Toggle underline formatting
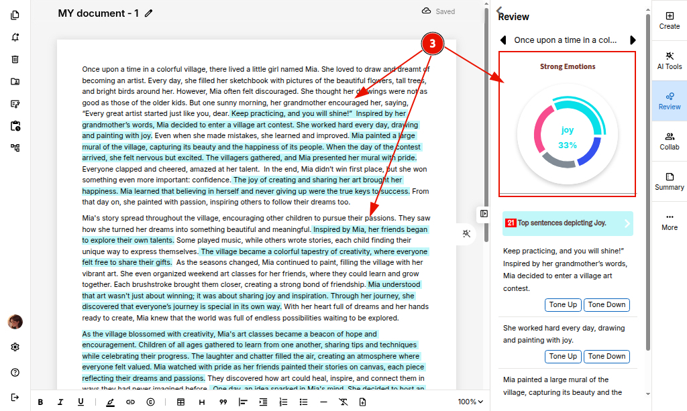The image size is (687, 411). tap(81, 402)
